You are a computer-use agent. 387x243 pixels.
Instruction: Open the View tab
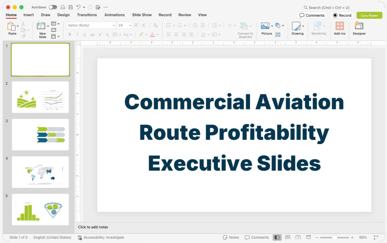[x=202, y=15]
